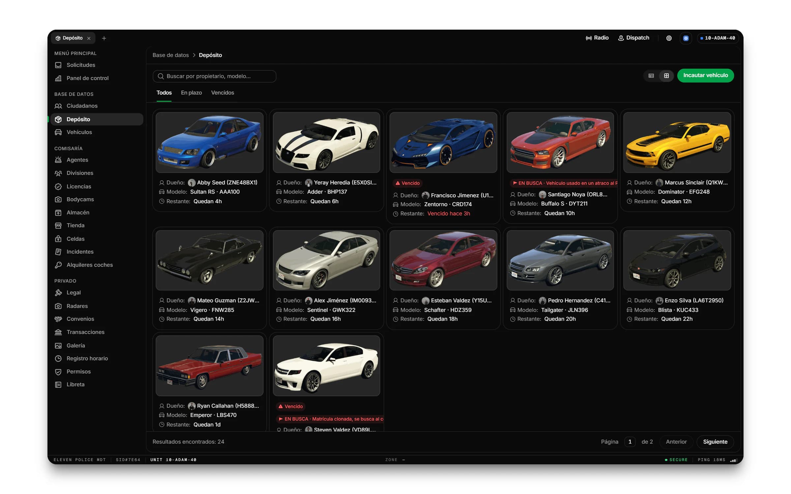Screen dimensions: 791x494
Task: Click the Anterior page button
Action: (676, 442)
